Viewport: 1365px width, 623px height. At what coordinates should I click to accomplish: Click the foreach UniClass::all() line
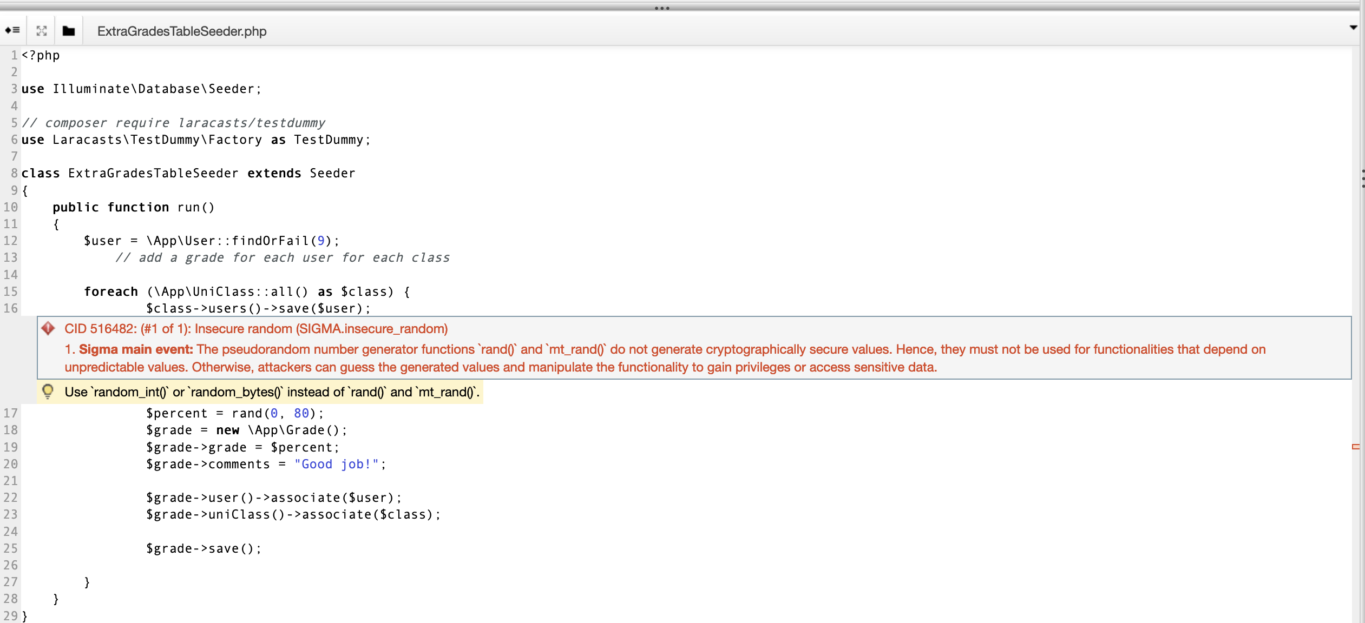(x=247, y=291)
